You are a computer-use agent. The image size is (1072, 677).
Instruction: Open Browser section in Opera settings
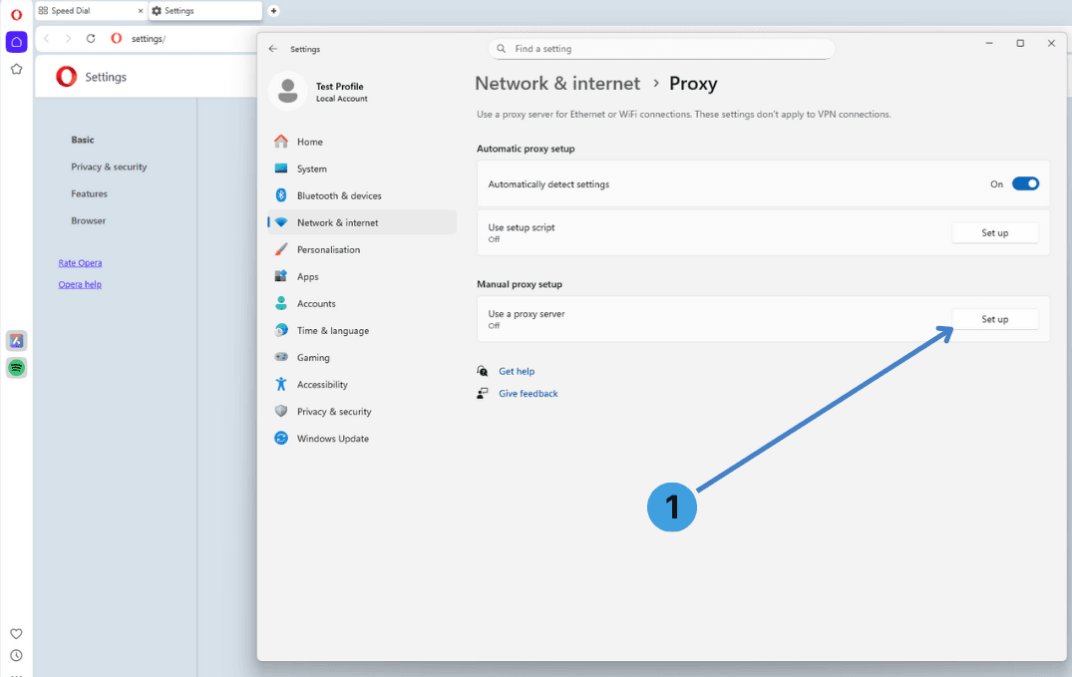[88, 221]
